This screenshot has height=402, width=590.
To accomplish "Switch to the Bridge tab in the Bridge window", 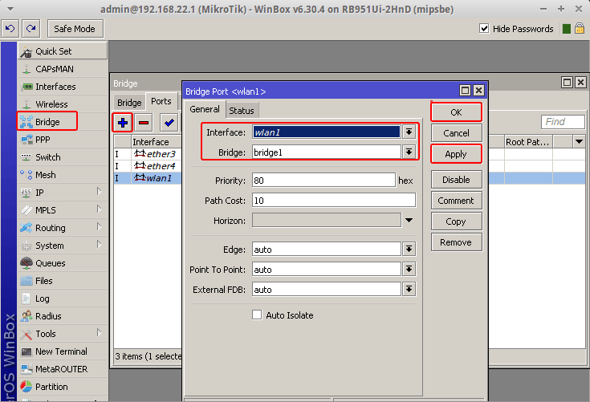I will click(129, 103).
